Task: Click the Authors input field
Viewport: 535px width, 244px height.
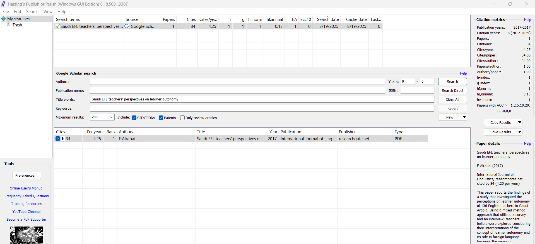Action: coord(237,82)
